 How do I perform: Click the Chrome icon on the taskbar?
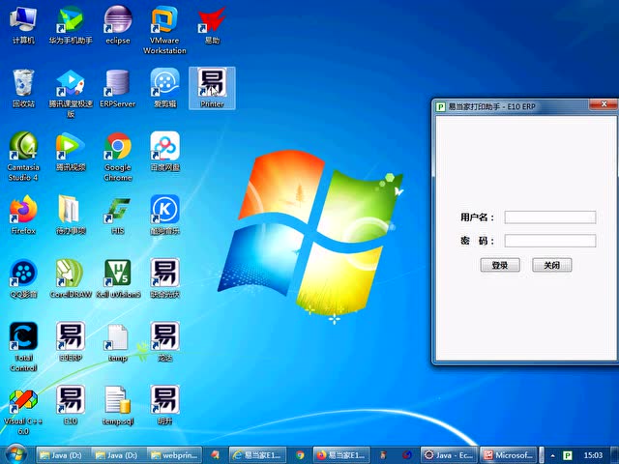click(x=300, y=455)
